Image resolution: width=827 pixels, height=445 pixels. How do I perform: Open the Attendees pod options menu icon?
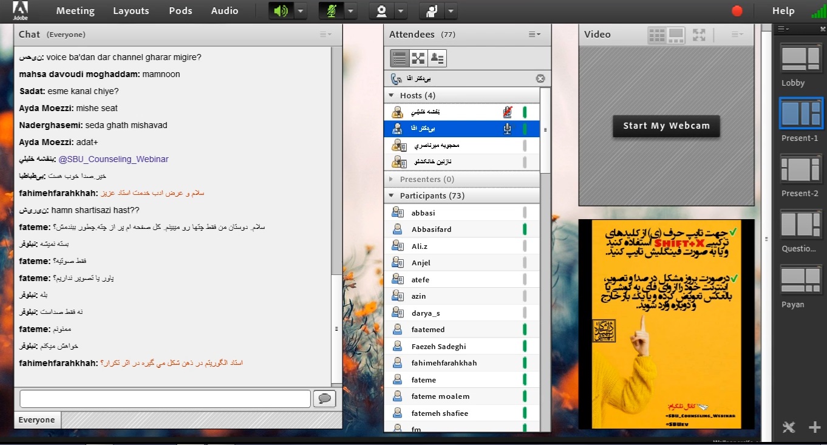(534, 35)
